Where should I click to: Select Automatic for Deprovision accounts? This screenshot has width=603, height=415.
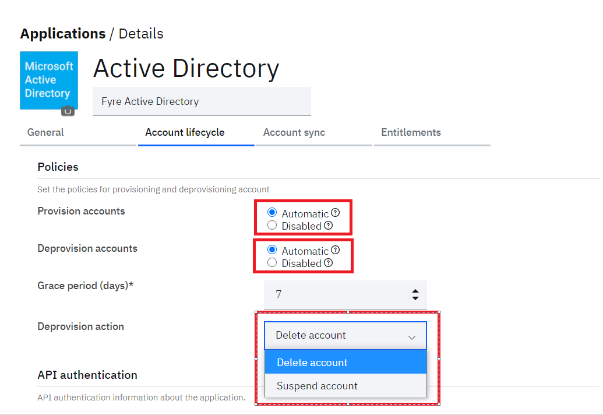point(272,250)
